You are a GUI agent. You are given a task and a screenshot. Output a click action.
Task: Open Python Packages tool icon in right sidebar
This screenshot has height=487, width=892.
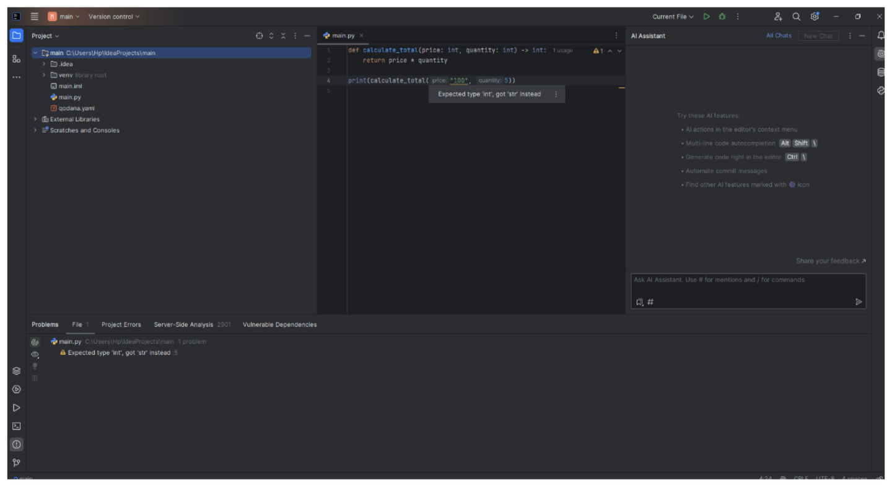[881, 90]
